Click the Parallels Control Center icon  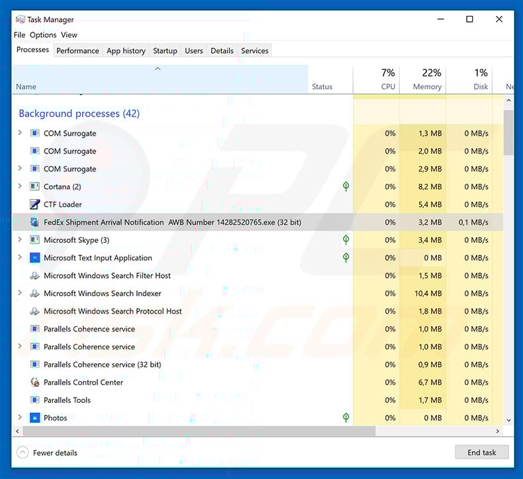pos(34,382)
